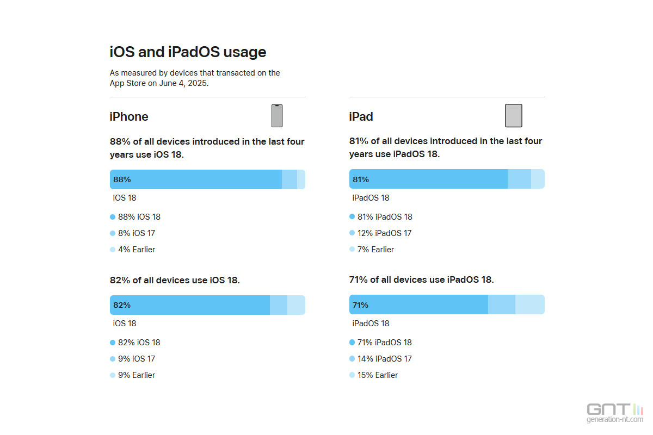Click the 4% Earlier legend dot

pyautogui.click(x=113, y=250)
